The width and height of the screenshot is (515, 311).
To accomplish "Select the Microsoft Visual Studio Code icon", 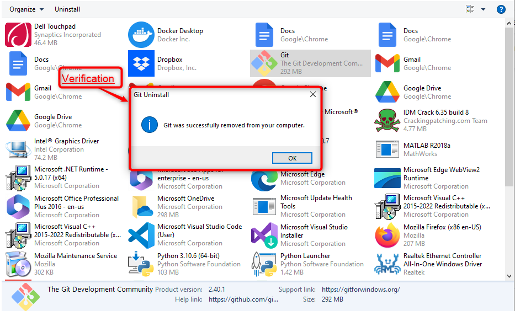I will click(x=141, y=235).
